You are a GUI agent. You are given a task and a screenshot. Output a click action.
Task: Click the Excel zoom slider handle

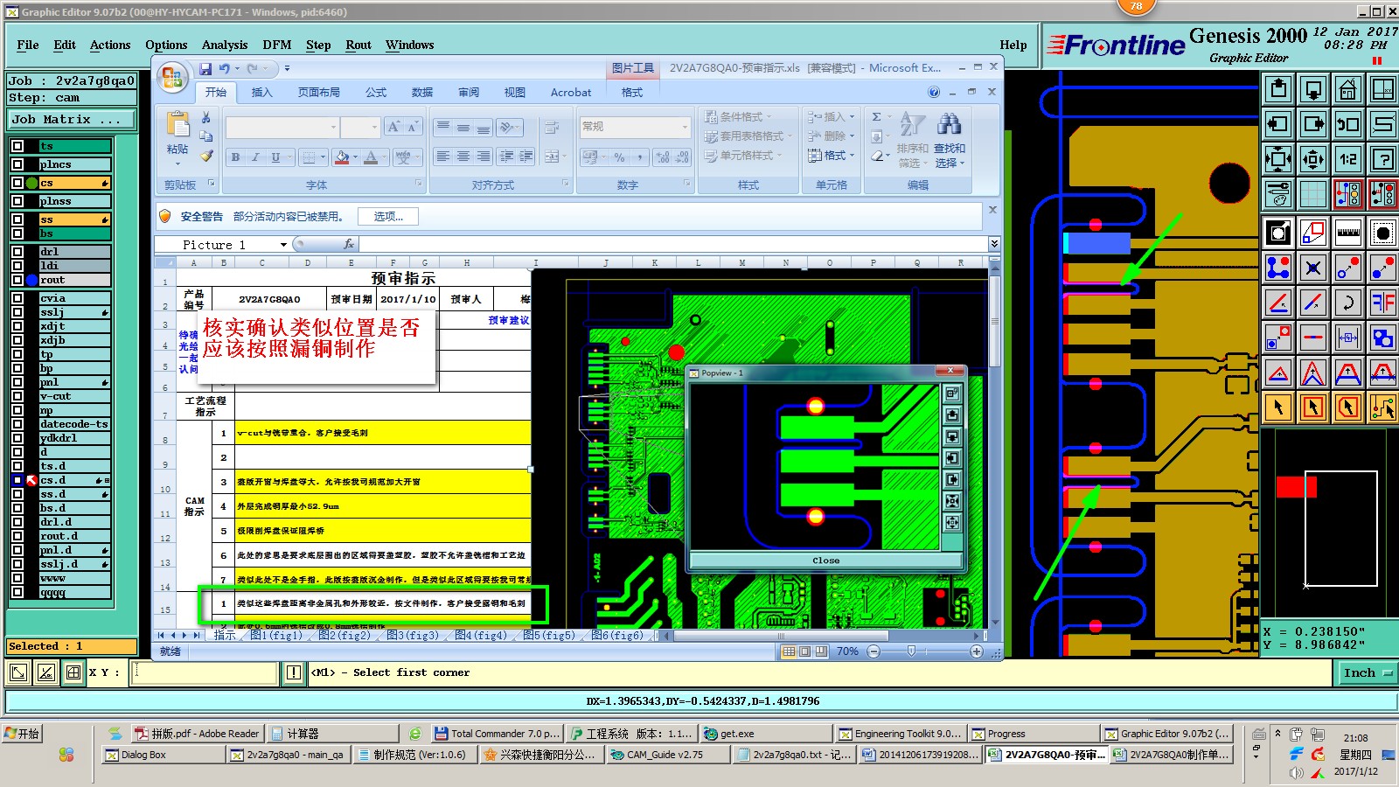(x=911, y=651)
